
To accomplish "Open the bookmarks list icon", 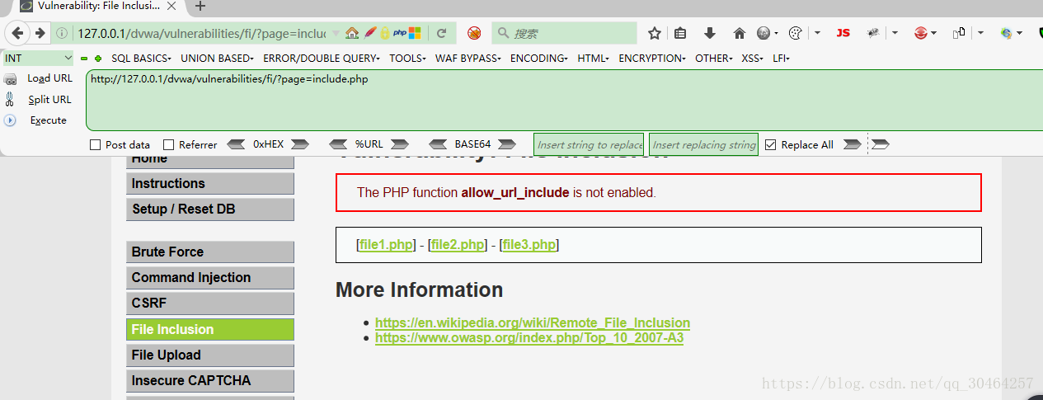I will 680,33.
